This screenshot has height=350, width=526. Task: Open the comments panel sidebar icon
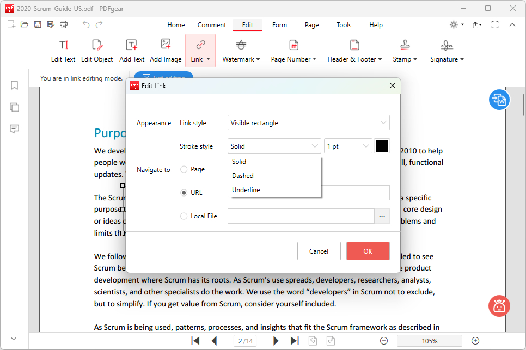point(14,128)
